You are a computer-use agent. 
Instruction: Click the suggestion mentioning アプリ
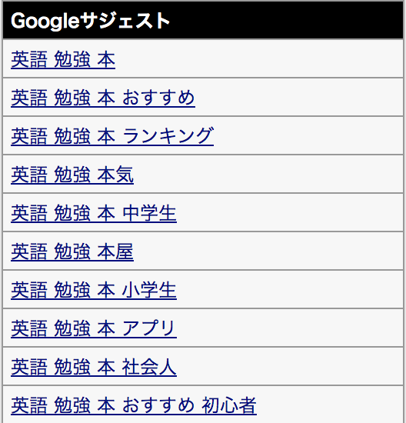click(x=94, y=328)
